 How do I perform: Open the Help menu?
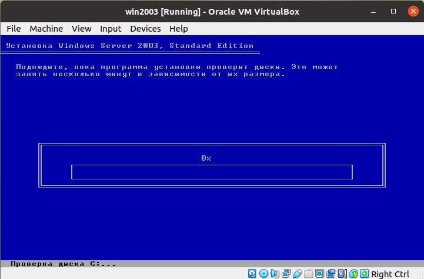point(178,29)
